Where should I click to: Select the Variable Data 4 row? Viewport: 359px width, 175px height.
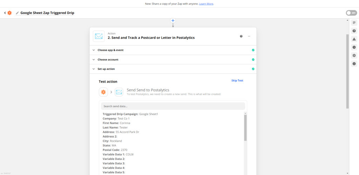pyautogui.click(x=114, y=168)
